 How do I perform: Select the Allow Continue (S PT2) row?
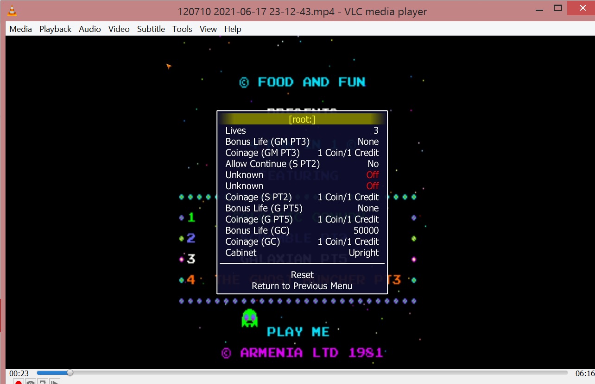click(302, 164)
